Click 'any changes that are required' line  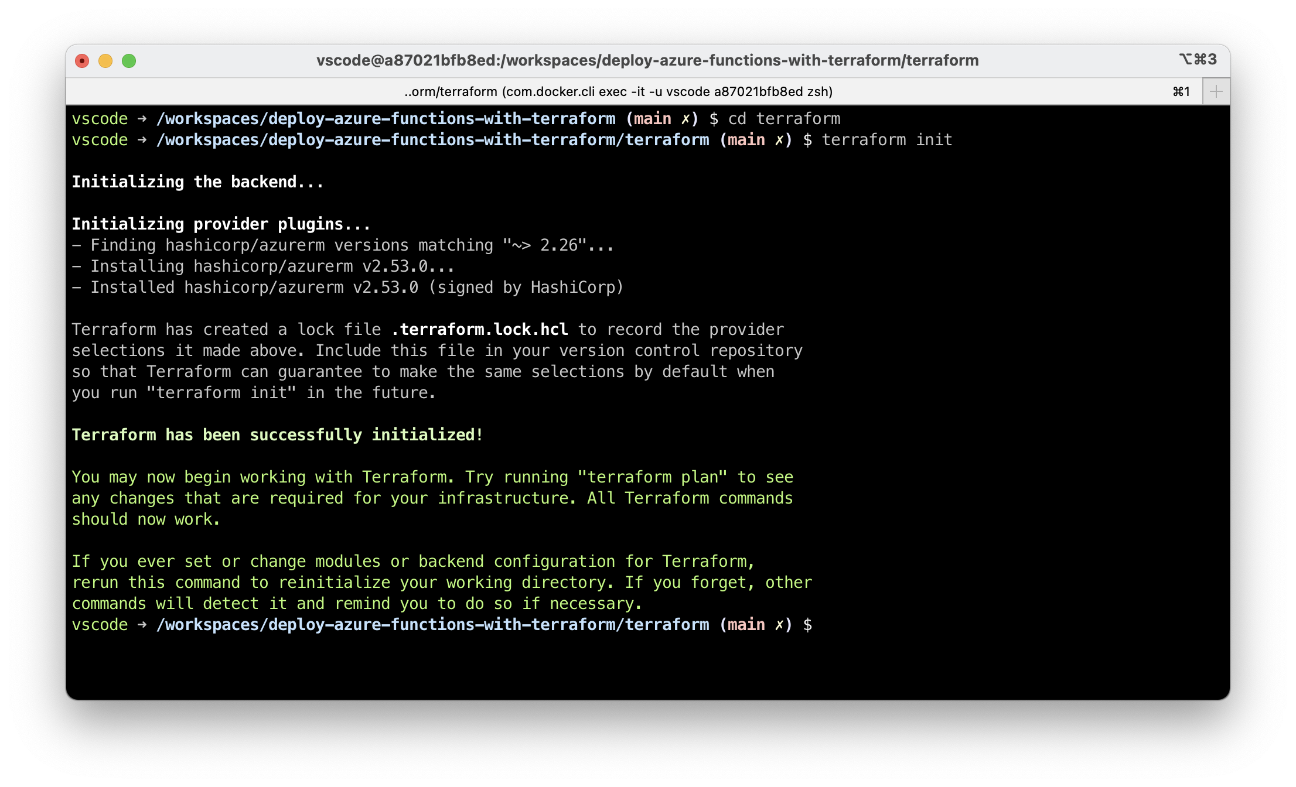[432, 498]
